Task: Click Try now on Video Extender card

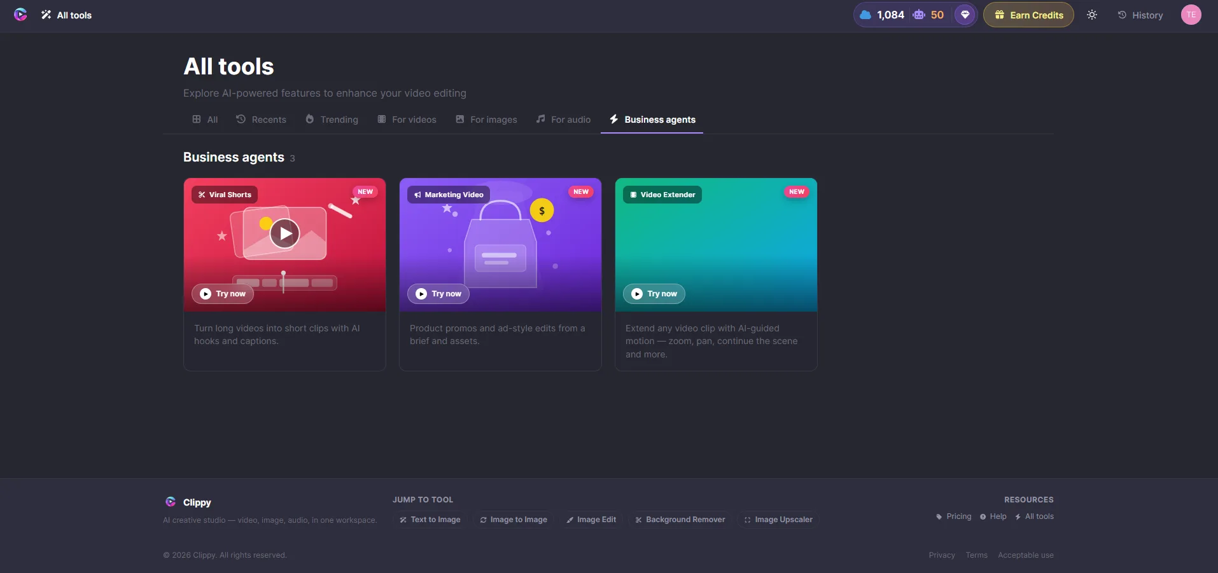Action: (x=654, y=294)
